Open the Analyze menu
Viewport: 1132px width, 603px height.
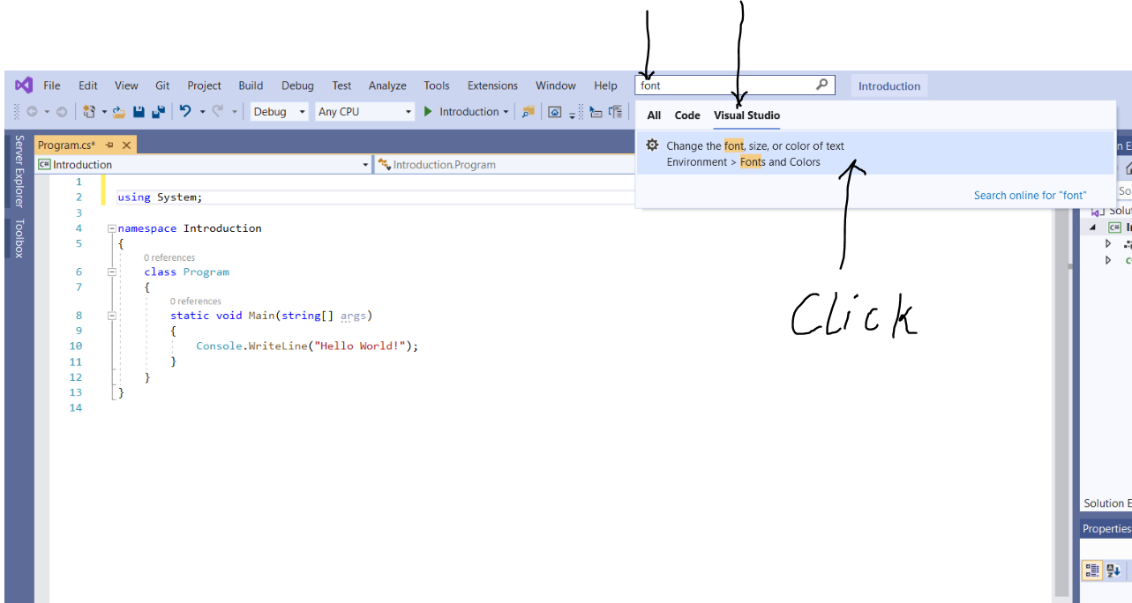tap(387, 86)
